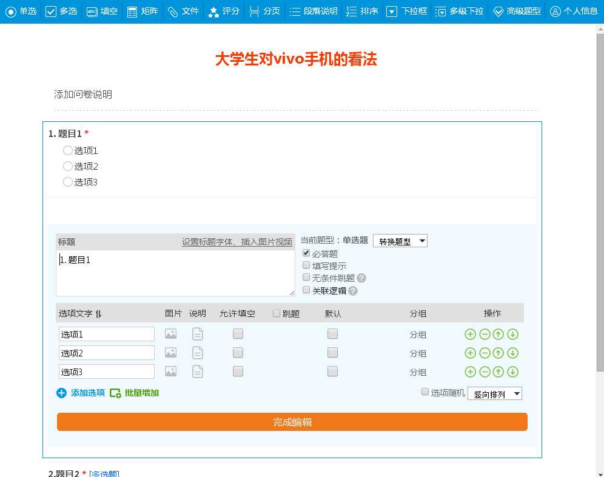
Task: Add a 多选 multiple-choice question
Action: coord(62,11)
